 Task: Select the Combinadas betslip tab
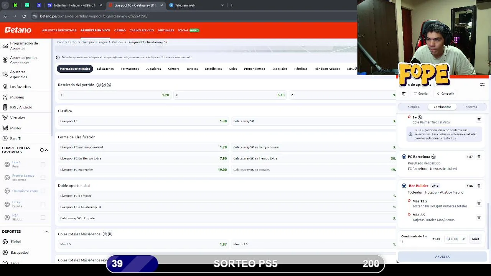(x=442, y=107)
